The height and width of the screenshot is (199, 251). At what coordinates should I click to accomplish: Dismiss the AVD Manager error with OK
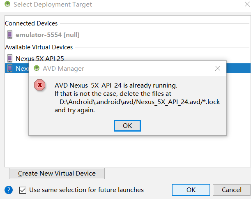(x=127, y=126)
